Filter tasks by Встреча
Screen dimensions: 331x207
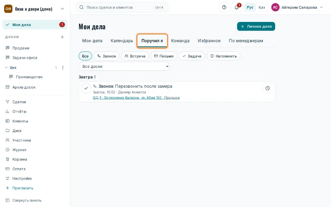[135, 56]
